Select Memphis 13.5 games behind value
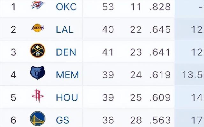The image size is (204, 127). (192, 75)
